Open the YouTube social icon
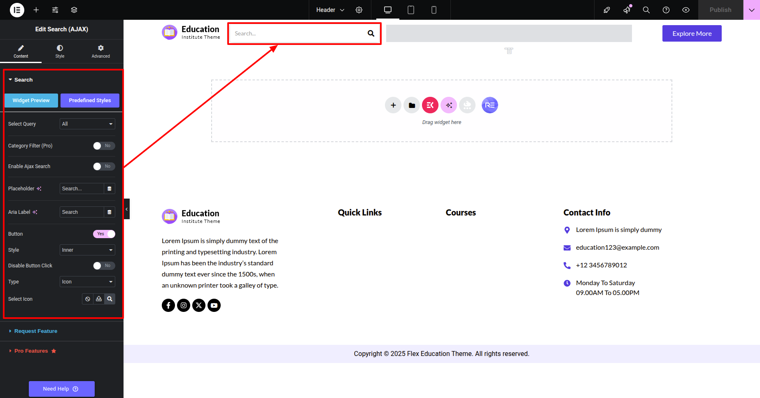The width and height of the screenshot is (760, 398). coord(214,305)
